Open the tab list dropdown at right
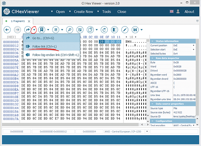201x146 pixels. pos(197,21)
